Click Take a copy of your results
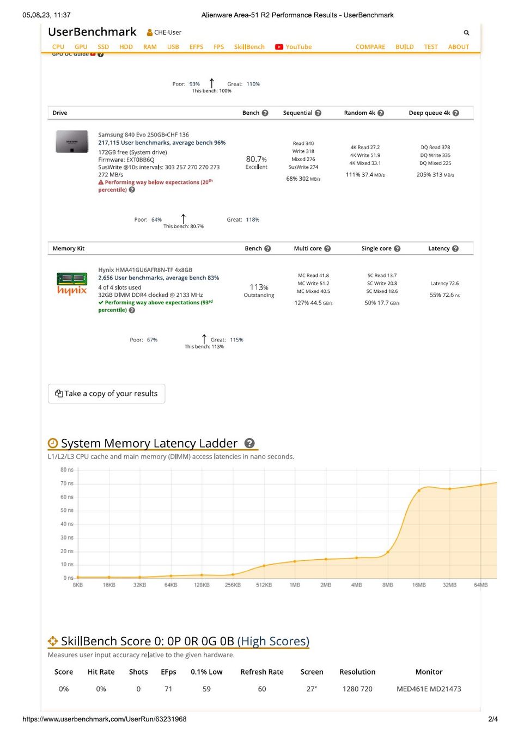Image resolution: width=518 pixels, height=735 pixels. tap(106, 394)
